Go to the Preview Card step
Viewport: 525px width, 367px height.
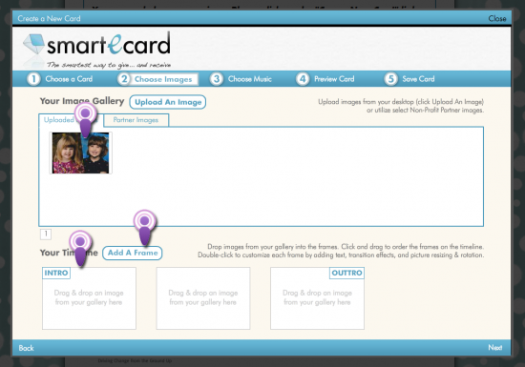point(334,79)
